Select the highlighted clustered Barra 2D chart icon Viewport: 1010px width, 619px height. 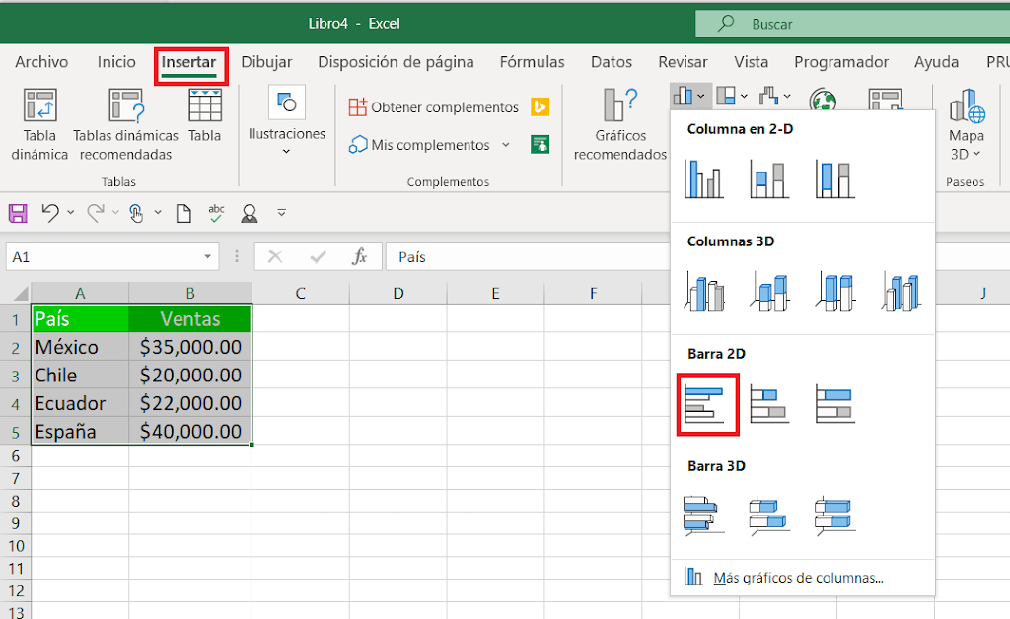[707, 404]
